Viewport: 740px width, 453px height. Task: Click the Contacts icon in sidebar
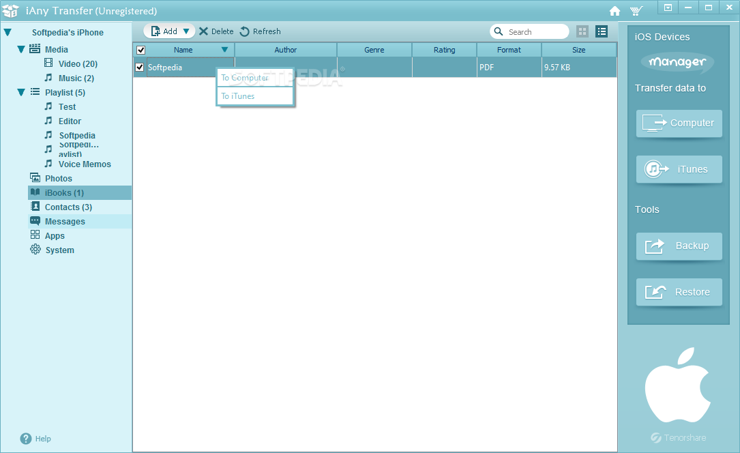35,206
